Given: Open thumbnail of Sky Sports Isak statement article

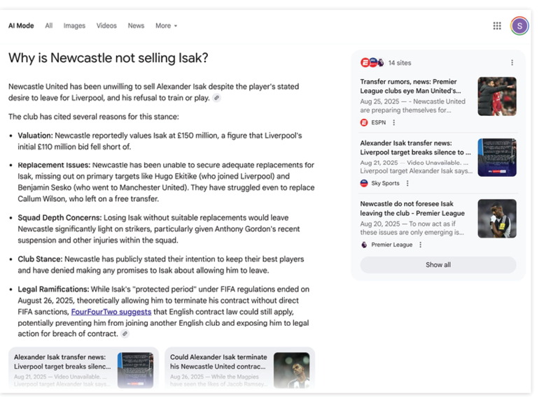Looking at the screenshot, I should pos(497,157).
